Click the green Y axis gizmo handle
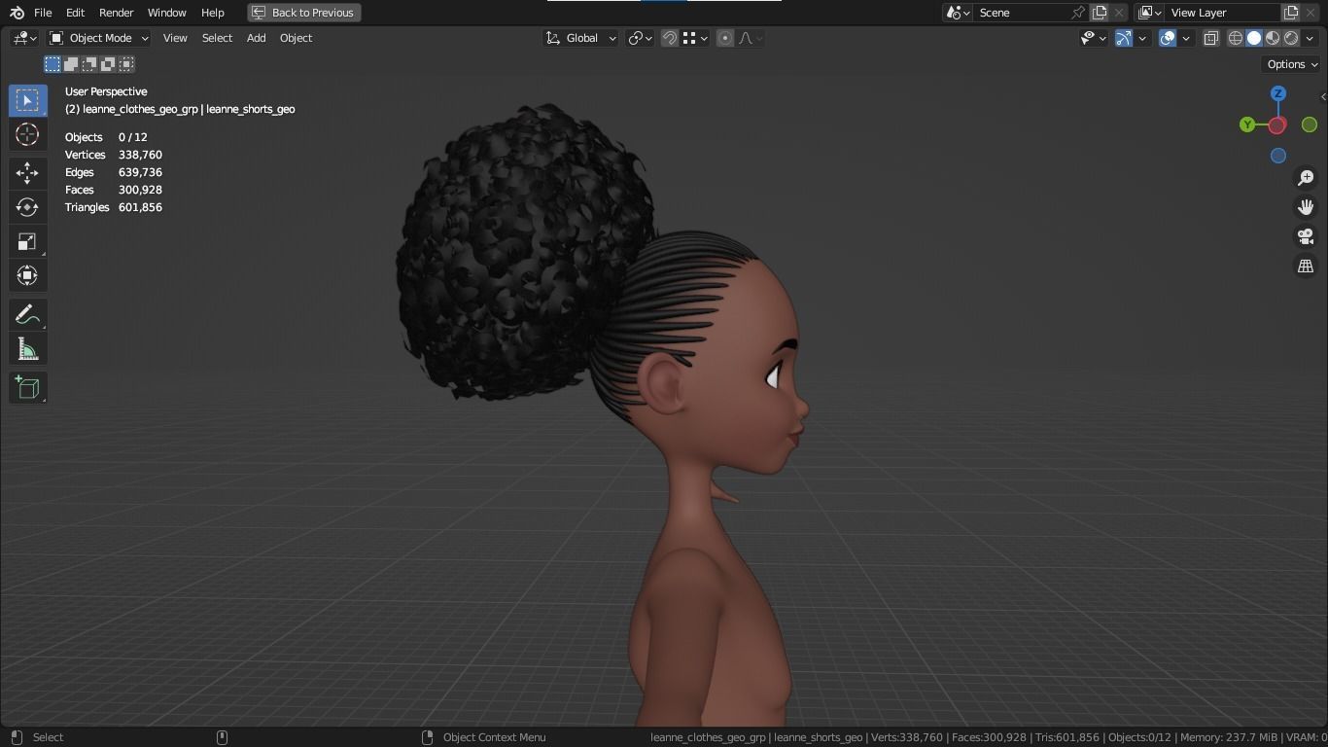 tap(1247, 124)
